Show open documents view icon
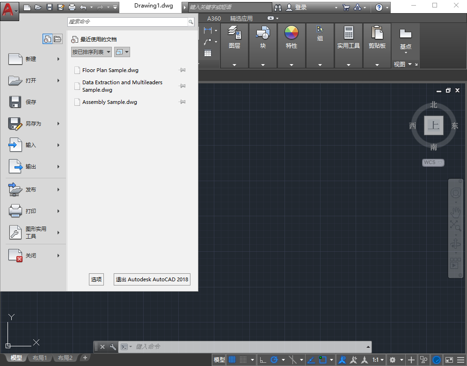This screenshot has width=467, height=366. click(x=58, y=39)
